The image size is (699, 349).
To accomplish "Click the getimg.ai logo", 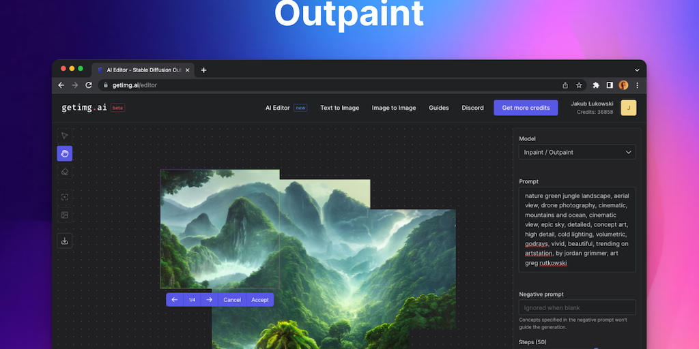I will 84,108.
